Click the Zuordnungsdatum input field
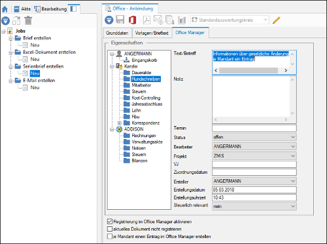 [254, 172]
